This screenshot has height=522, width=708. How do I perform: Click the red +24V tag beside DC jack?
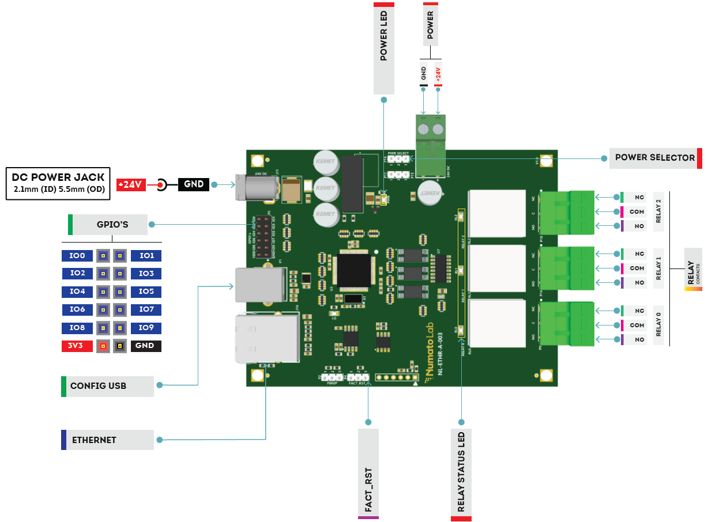click(130, 185)
